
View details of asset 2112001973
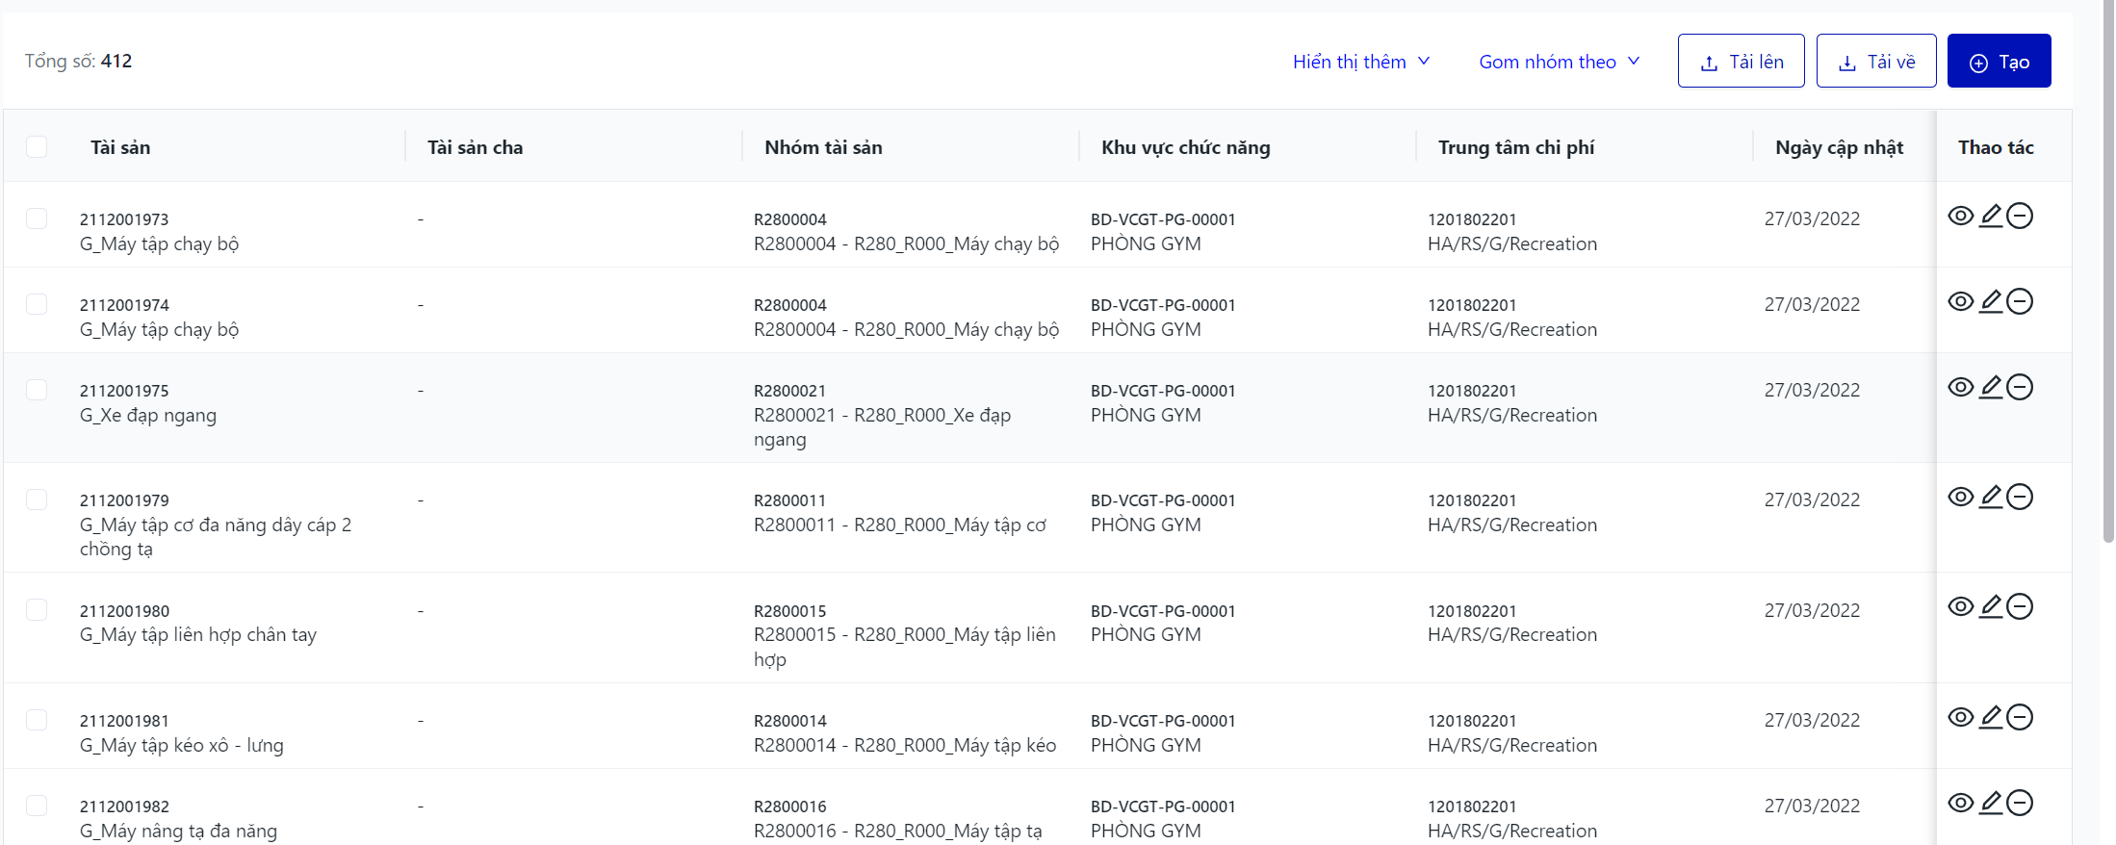tap(1960, 217)
